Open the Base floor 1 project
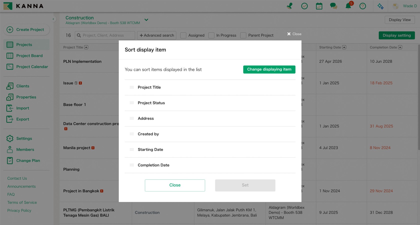Viewport: 420px width, 225px height. pyautogui.click(x=74, y=104)
